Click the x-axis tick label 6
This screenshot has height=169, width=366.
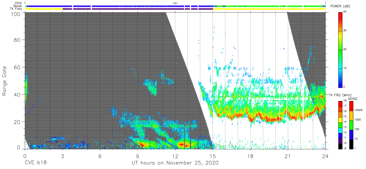(100, 156)
